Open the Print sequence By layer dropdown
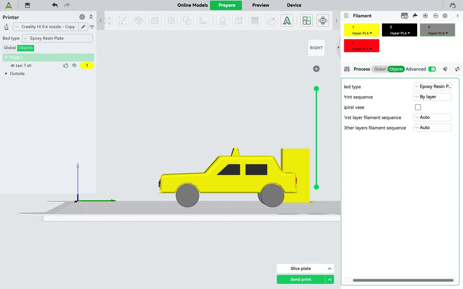Screen dimensions: 463x289 [432, 97]
